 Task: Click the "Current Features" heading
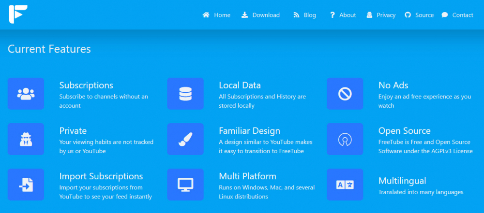click(49, 49)
